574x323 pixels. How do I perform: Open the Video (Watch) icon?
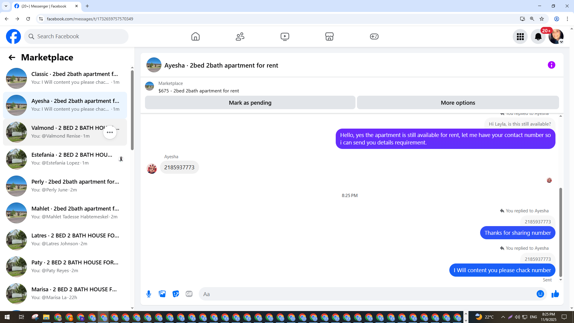285,36
